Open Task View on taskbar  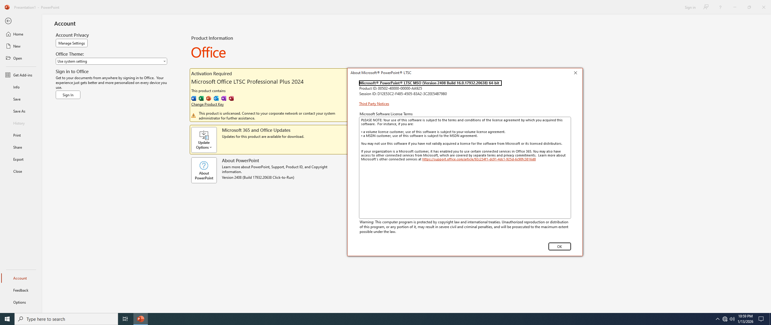(125, 319)
